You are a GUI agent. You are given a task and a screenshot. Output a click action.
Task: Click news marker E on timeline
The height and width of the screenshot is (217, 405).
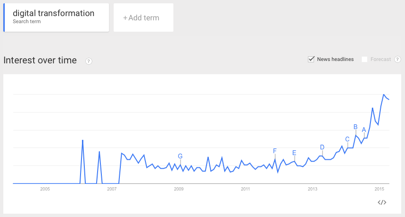click(x=294, y=153)
